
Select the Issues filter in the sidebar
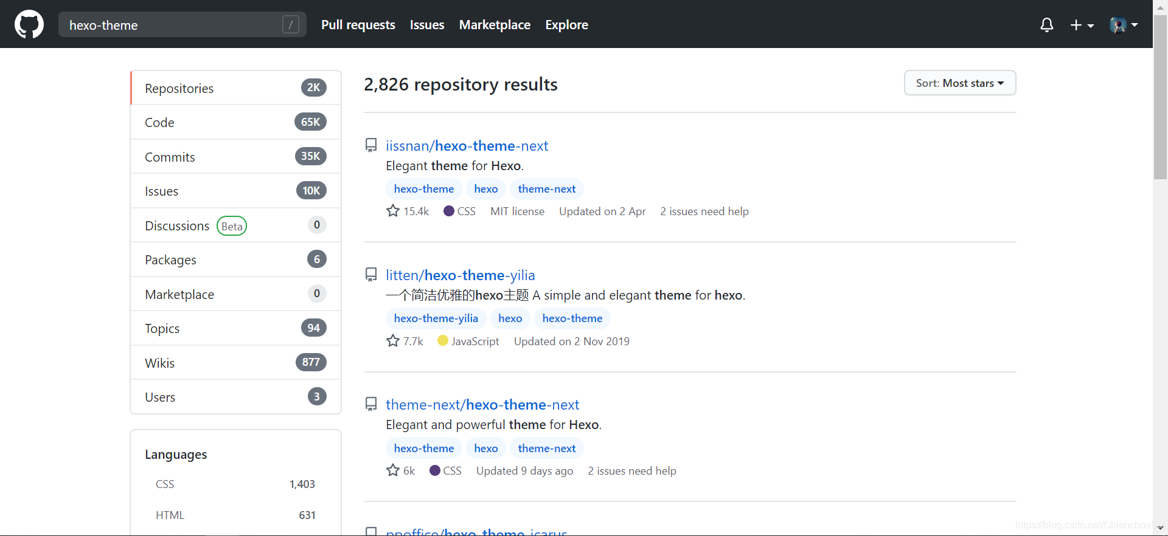236,191
